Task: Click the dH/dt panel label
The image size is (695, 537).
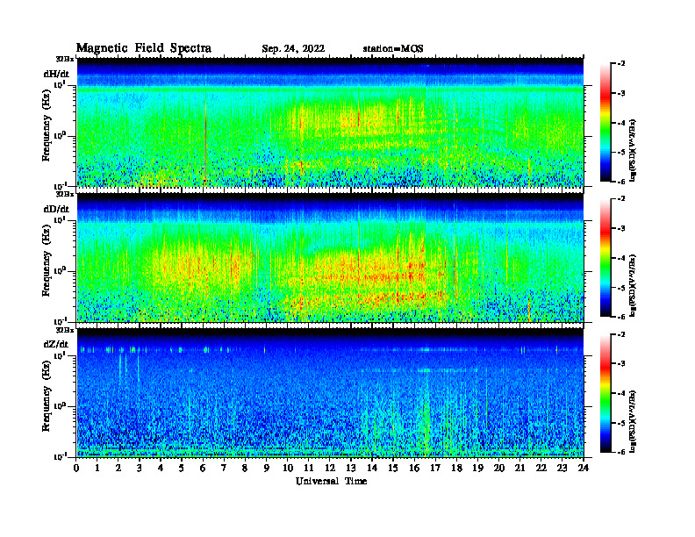Action: tap(56, 74)
